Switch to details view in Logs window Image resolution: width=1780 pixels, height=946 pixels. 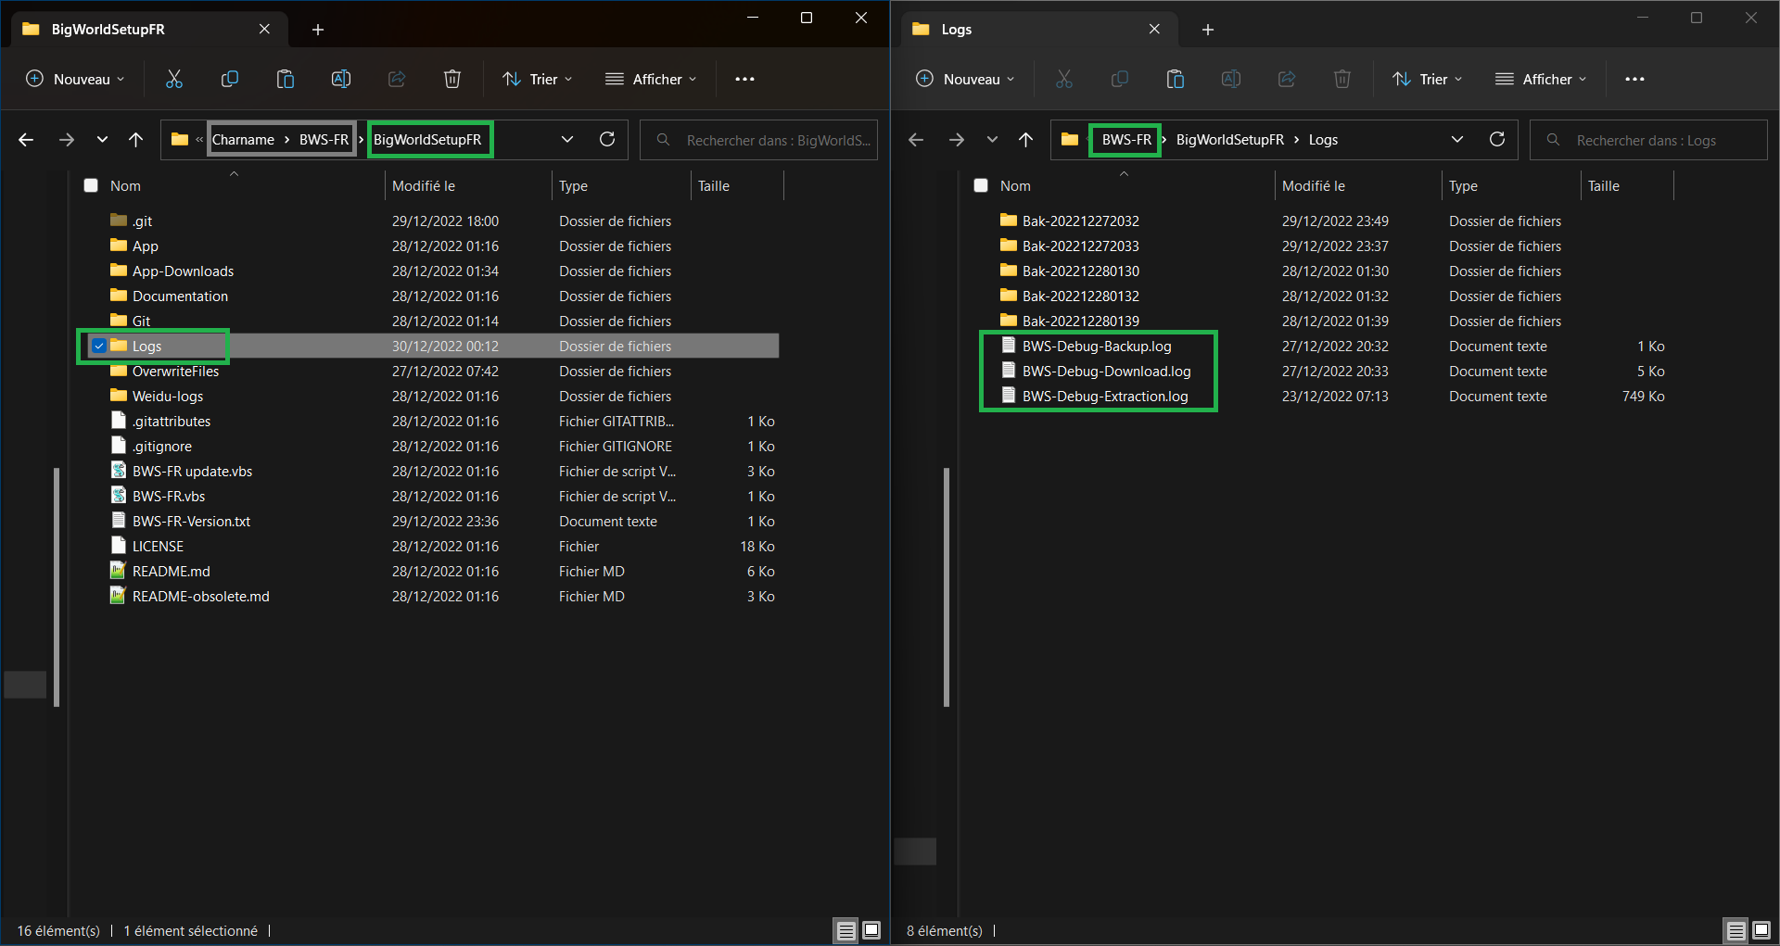[x=1735, y=930]
